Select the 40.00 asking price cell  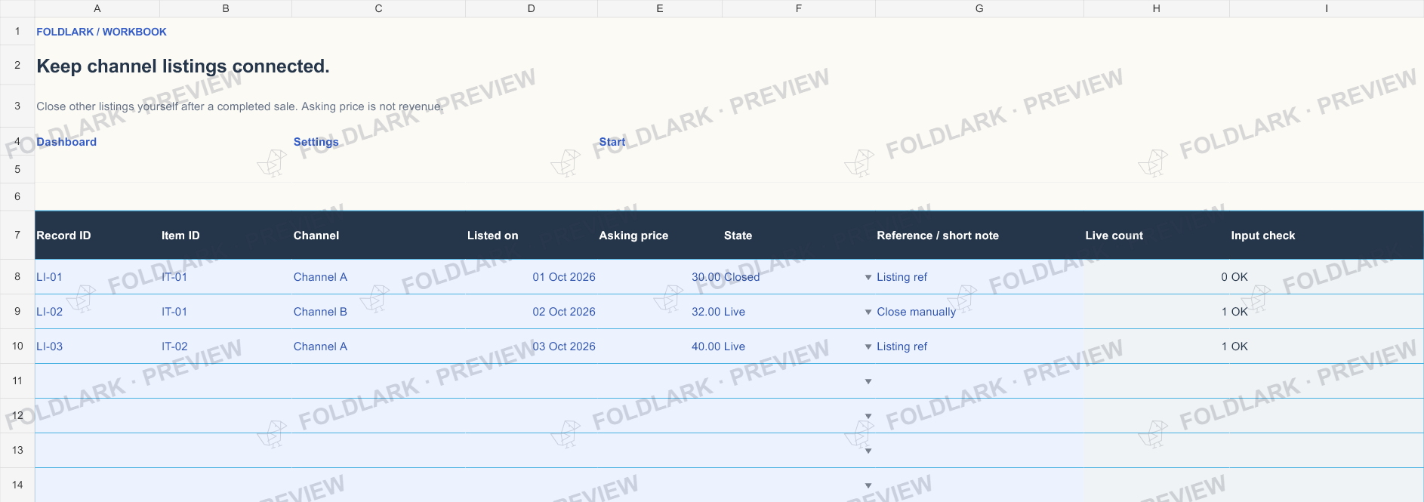tap(660, 346)
